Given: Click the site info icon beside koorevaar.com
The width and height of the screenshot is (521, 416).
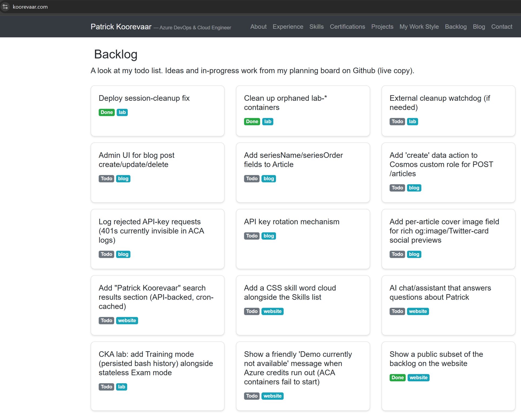Looking at the screenshot, I should tap(5, 7).
